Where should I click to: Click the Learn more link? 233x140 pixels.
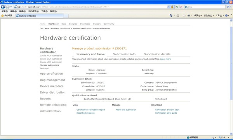(165, 59)
